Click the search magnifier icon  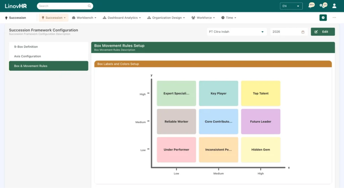point(89,6)
